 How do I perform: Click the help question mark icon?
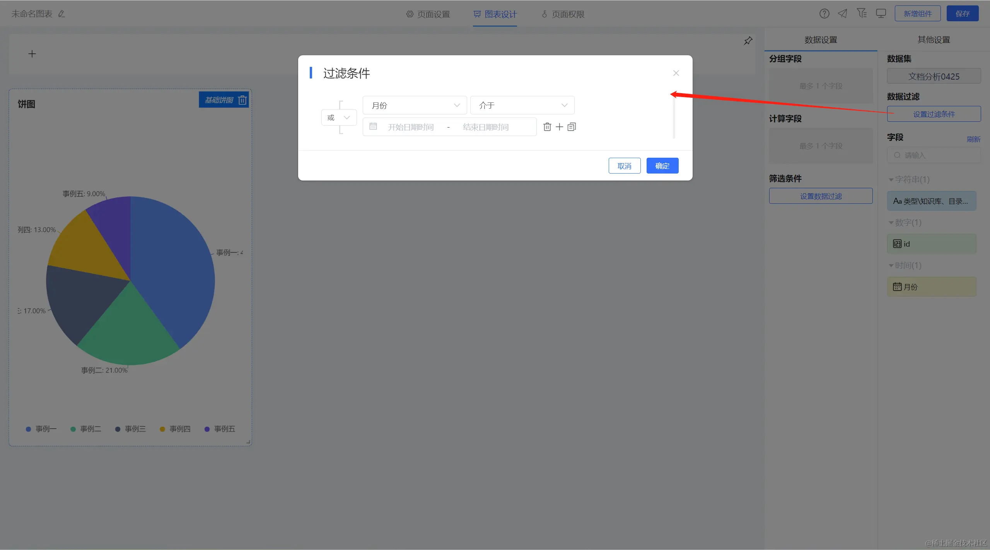[x=824, y=14]
